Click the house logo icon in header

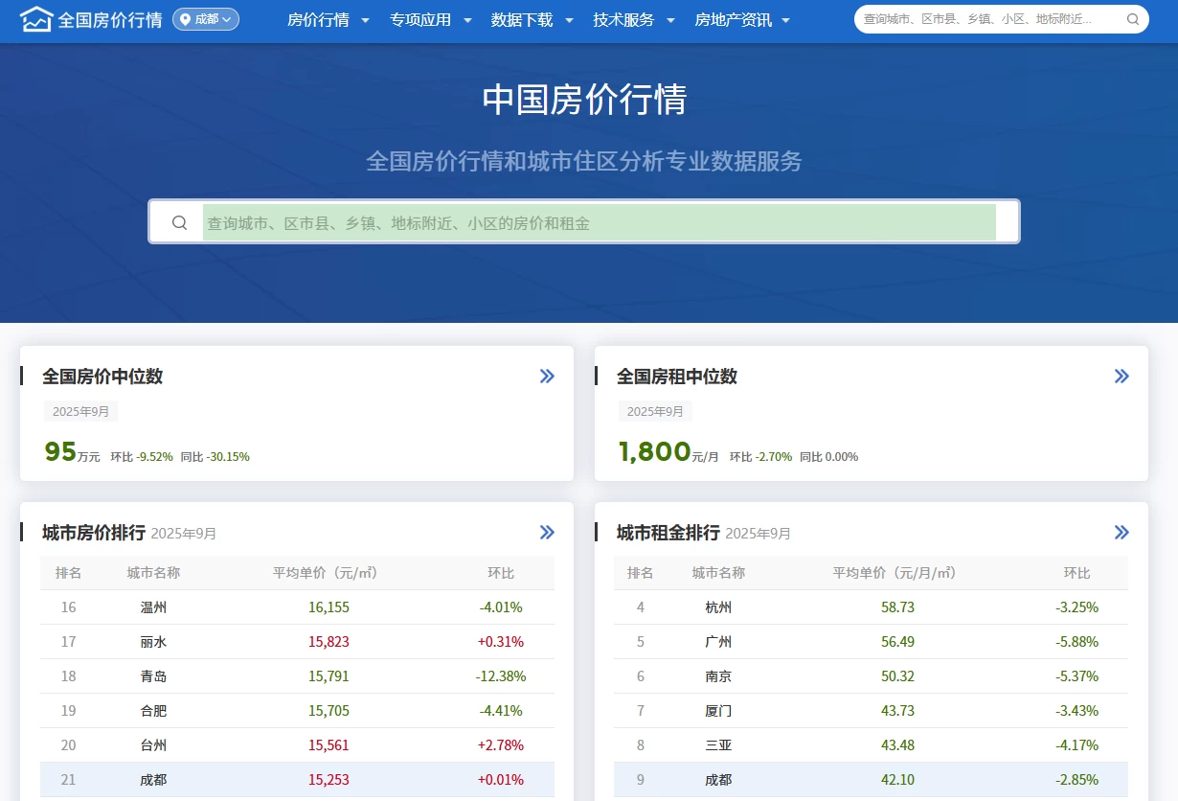(x=36, y=19)
